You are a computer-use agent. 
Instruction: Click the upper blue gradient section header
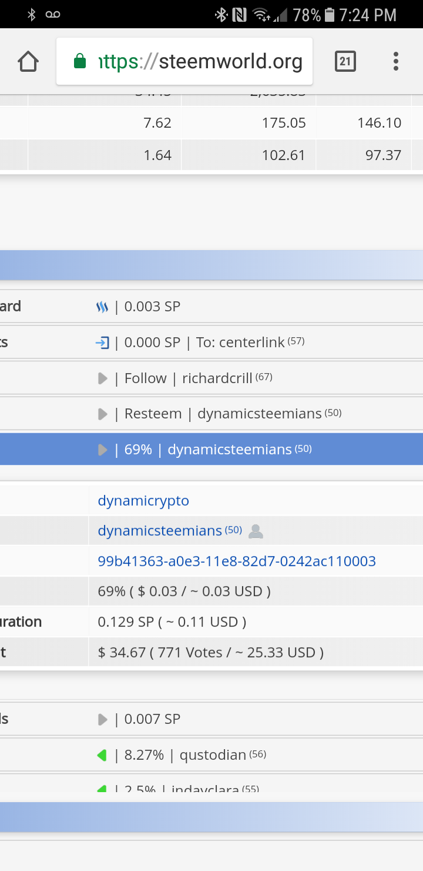tap(211, 265)
